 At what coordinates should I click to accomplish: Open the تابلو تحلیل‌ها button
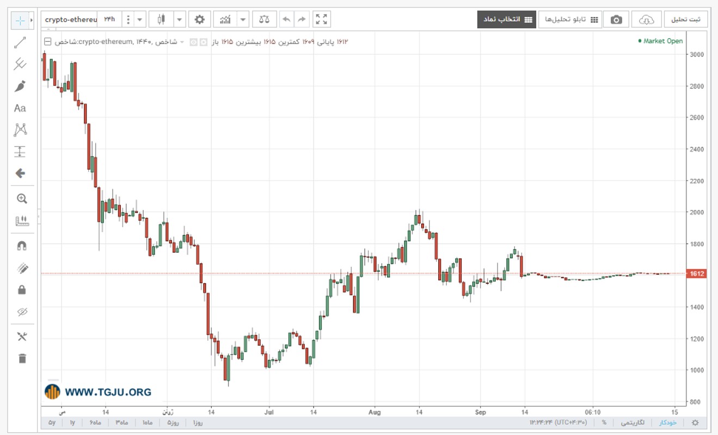[571, 20]
